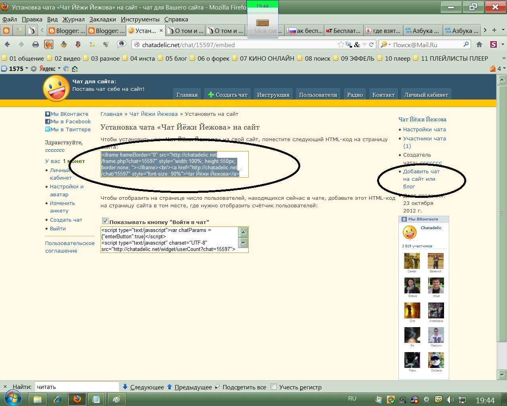This screenshot has height=406, width=507.
Task: Open the Инструкция site nav tab
Action: (273, 95)
